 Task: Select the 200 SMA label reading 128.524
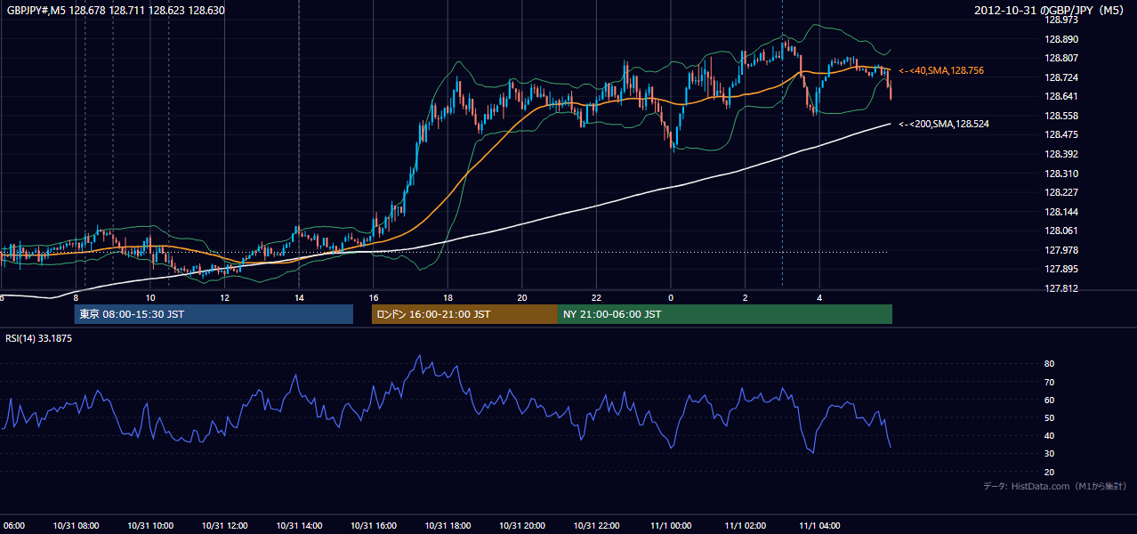944,124
